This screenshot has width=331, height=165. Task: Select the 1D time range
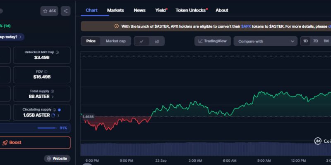click(305, 41)
